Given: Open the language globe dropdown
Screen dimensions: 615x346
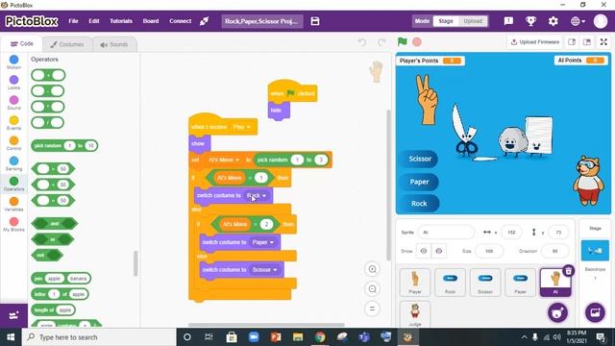Looking at the screenshot, I should [578, 21].
